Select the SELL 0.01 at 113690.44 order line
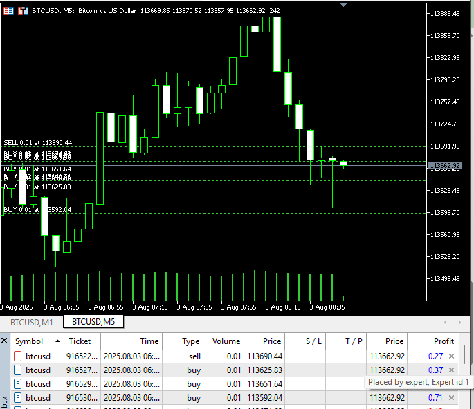The height and width of the screenshot is (409, 474). coord(38,143)
